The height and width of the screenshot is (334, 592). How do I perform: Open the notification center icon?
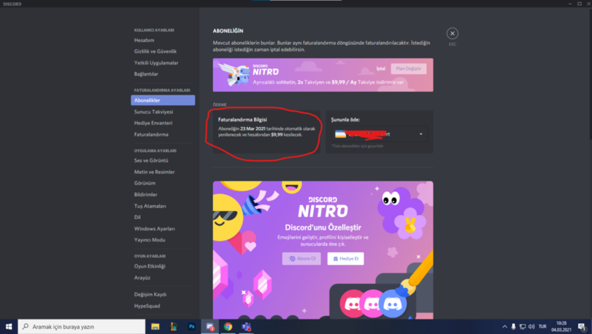(582, 327)
